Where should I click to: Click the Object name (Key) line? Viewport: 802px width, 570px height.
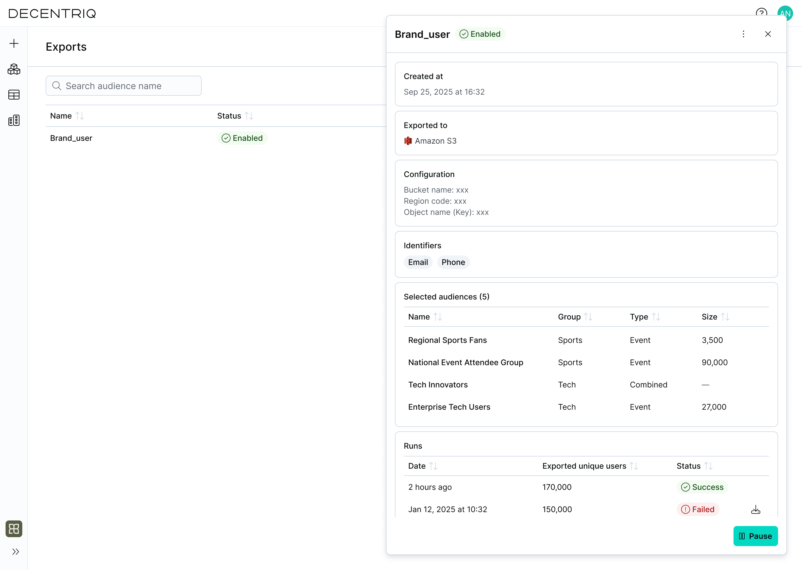[446, 212]
